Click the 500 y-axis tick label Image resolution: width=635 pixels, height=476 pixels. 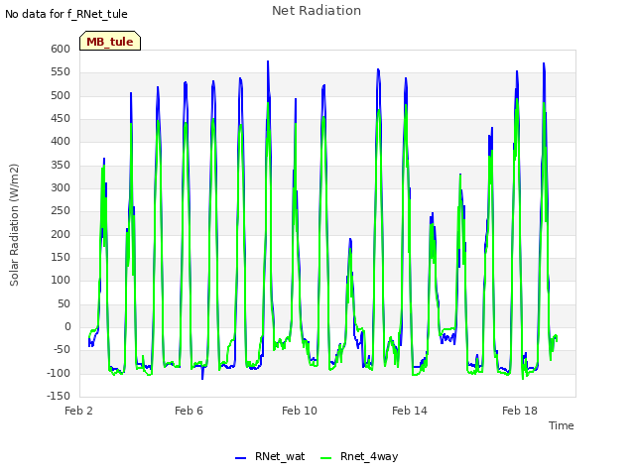(61, 95)
